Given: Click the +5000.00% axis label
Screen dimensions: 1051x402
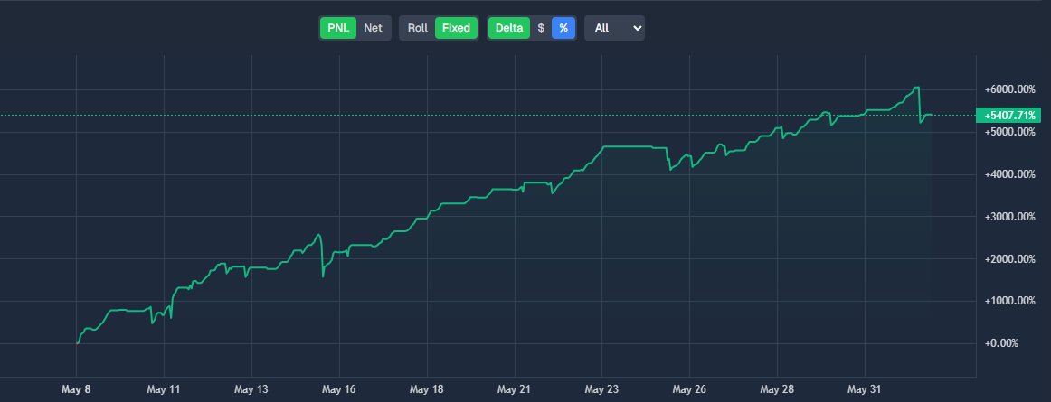Looking at the screenshot, I should tap(1010, 132).
